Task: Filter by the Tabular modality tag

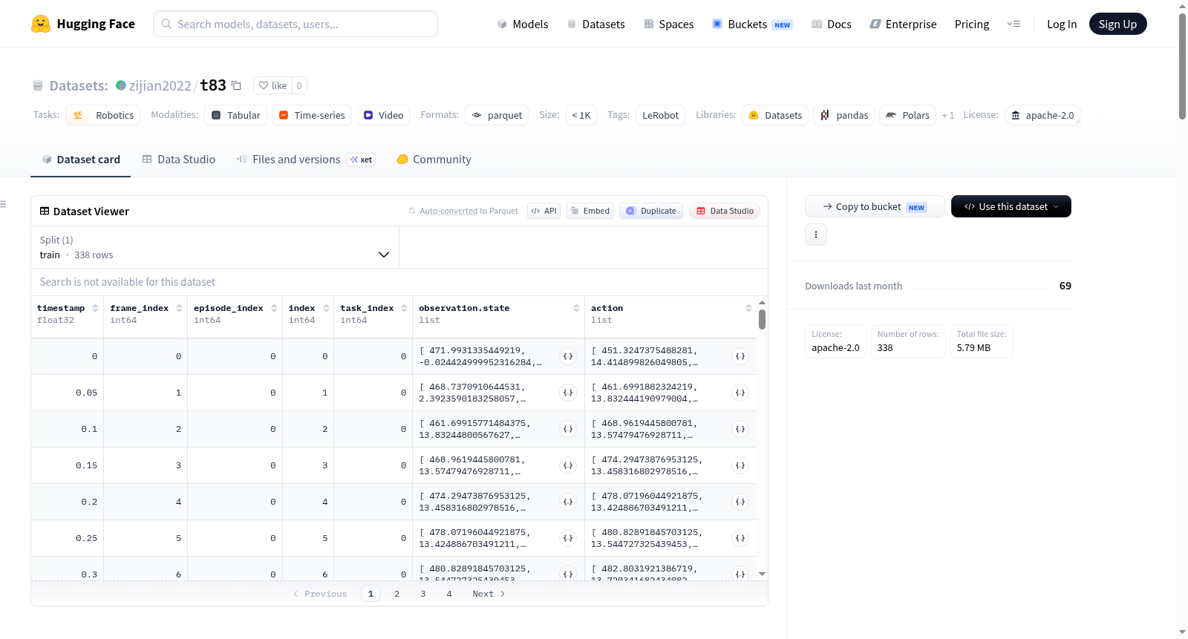Action: 236,115
